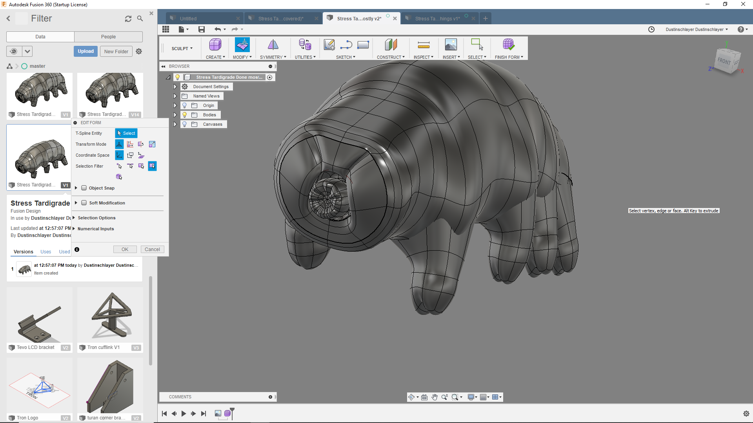The height and width of the screenshot is (423, 753).
Task: Select Face selection filter
Action: (x=141, y=166)
